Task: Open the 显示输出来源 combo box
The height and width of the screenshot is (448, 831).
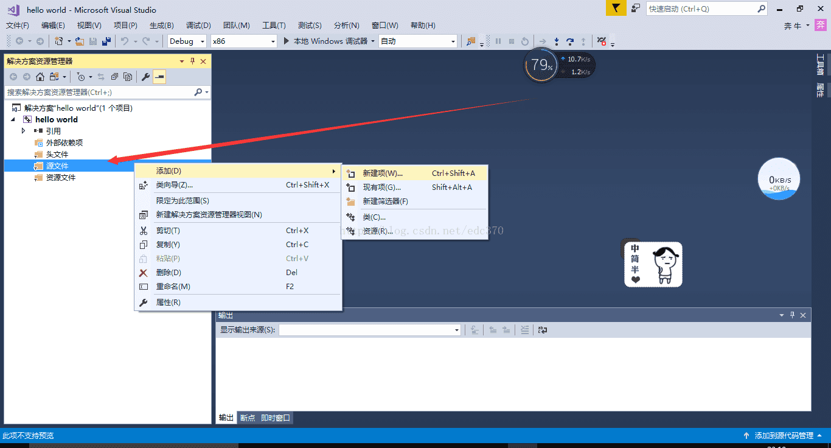Action: pyautogui.click(x=370, y=330)
